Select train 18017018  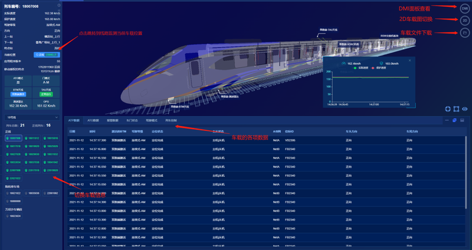14,146
